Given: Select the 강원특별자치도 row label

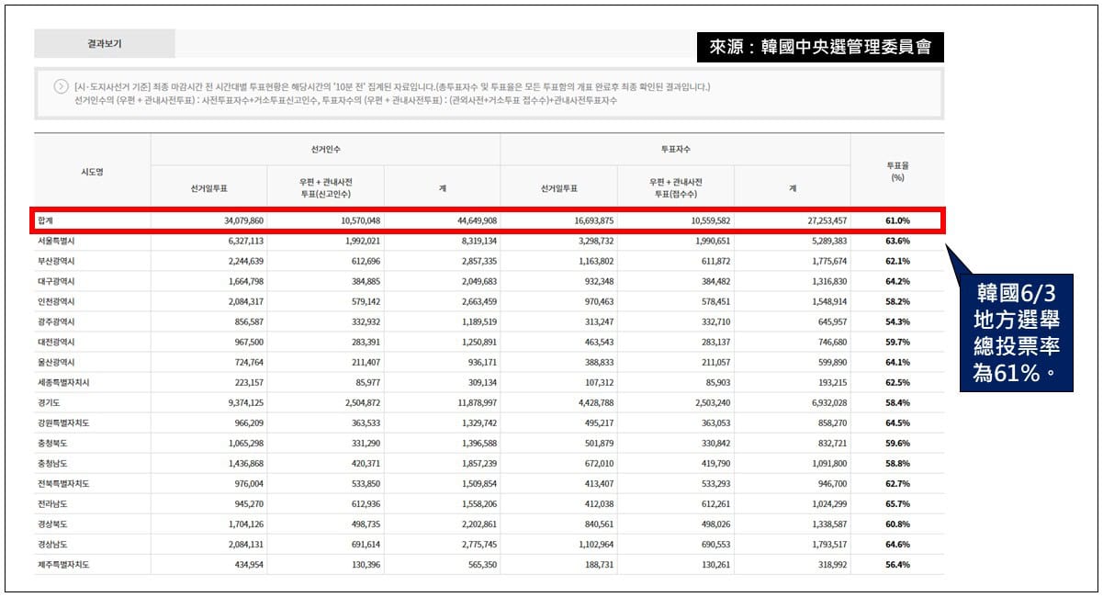Looking at the screenshot, I should (63, 423).
